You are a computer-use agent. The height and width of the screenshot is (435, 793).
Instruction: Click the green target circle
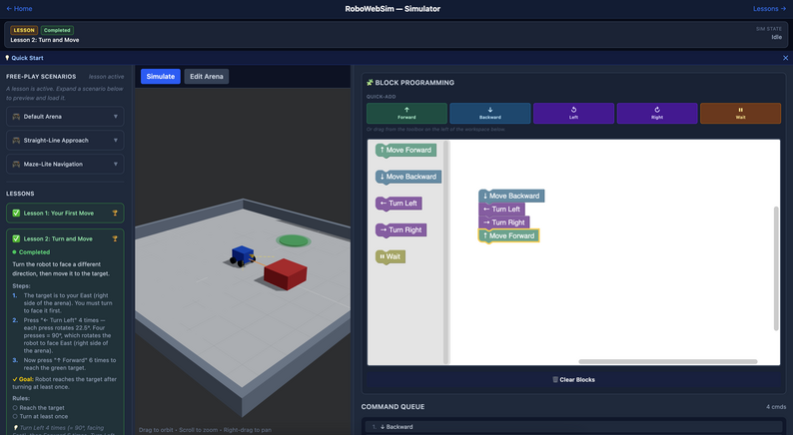tap(294, 241)
